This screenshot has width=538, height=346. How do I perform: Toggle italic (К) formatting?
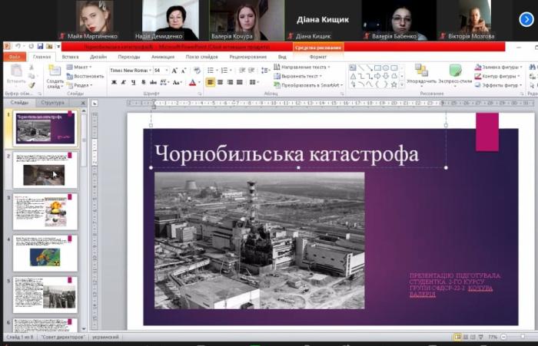pyautogui.click(x=124, y=82)
